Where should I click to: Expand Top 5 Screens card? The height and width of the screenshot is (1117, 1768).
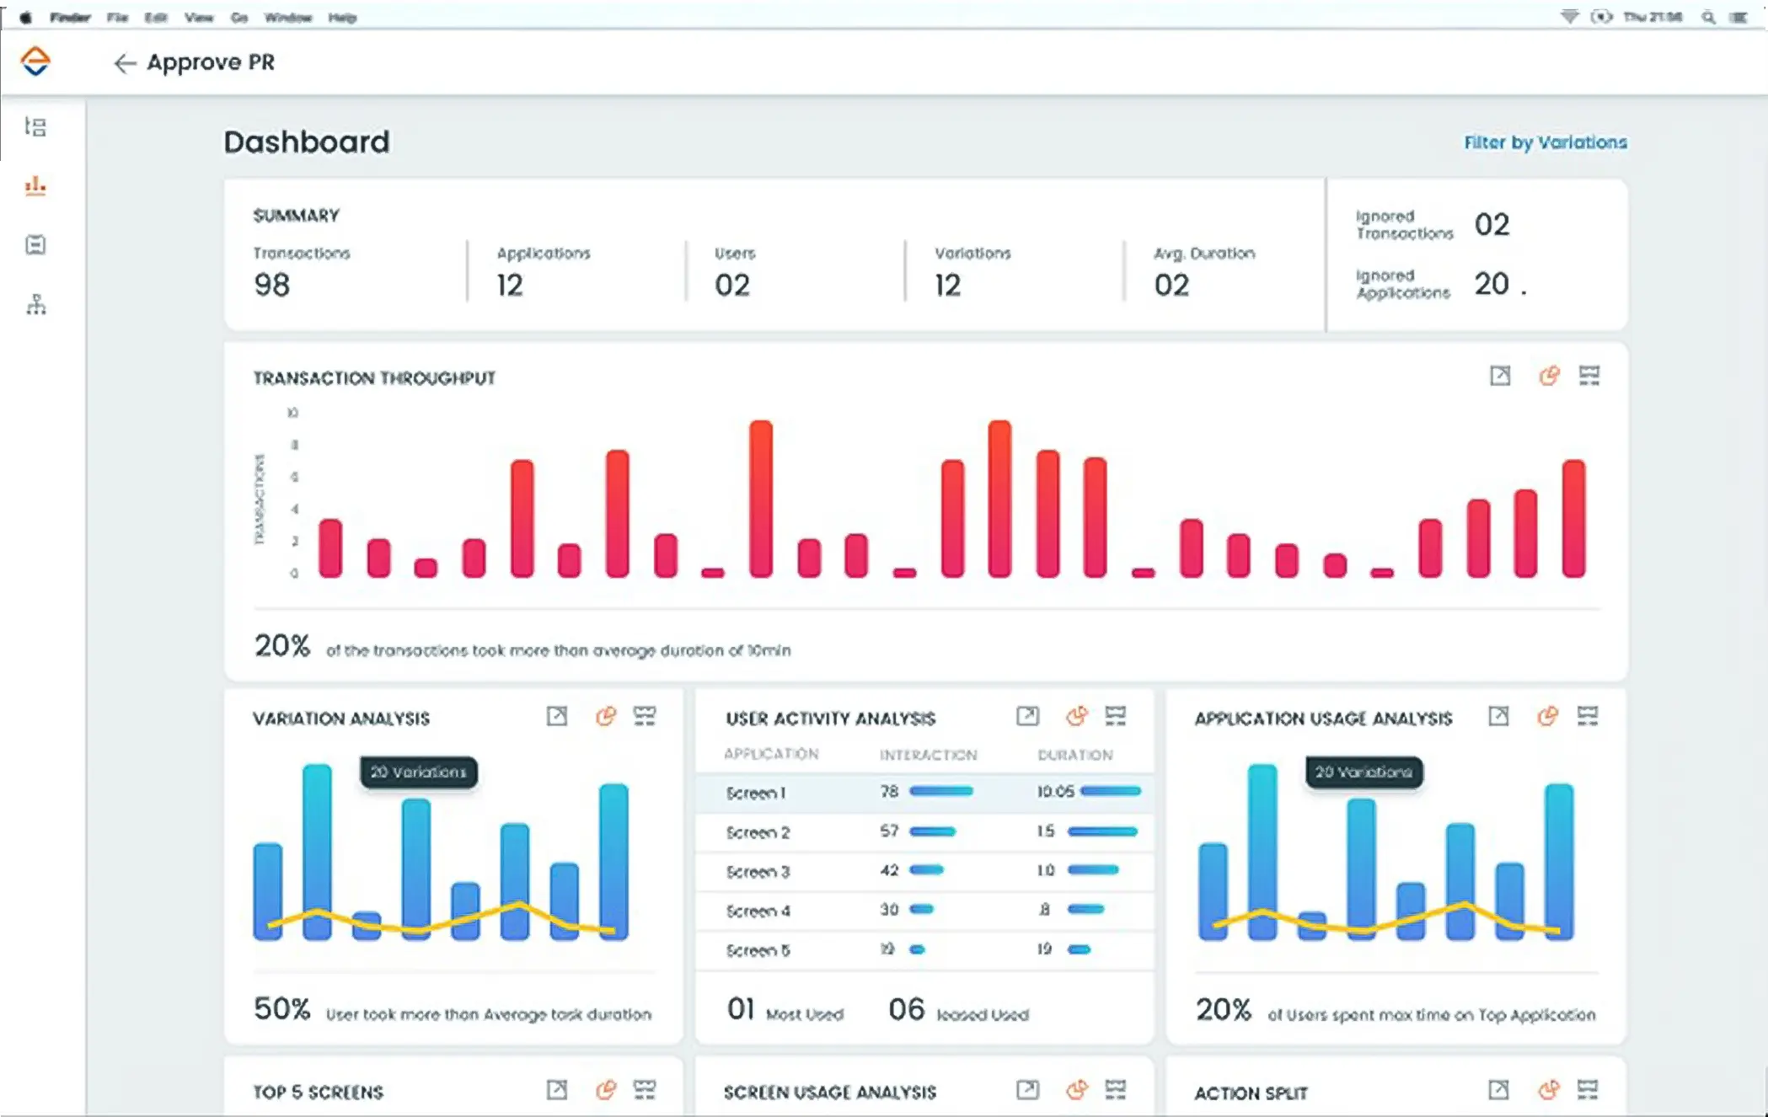tap(557, 1090)
